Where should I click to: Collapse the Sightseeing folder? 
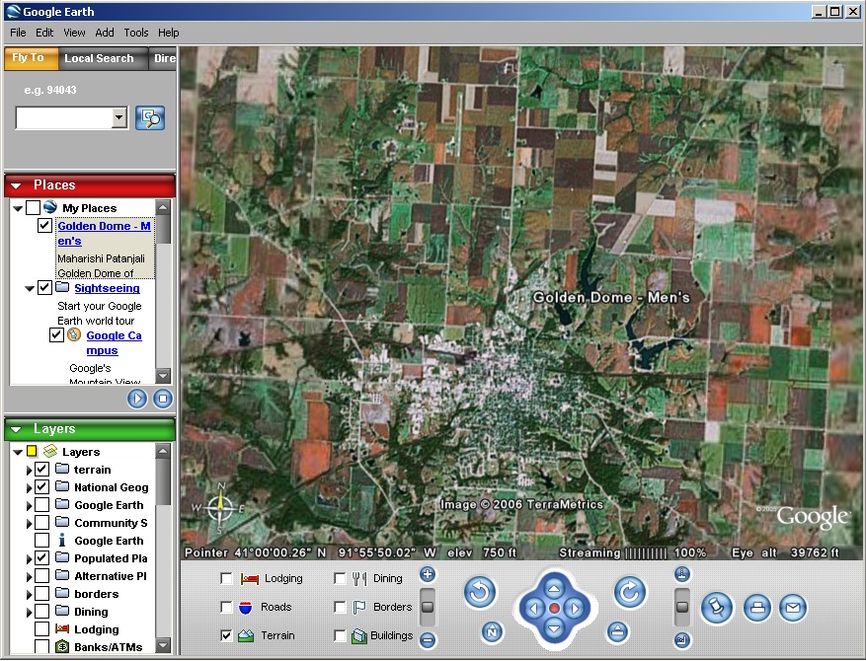pos(30,288)
